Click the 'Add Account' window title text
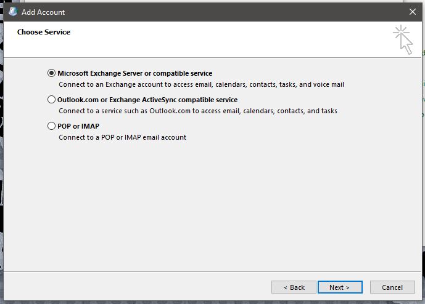The width and height of the screenshot is (425, 304). point(43,12)
